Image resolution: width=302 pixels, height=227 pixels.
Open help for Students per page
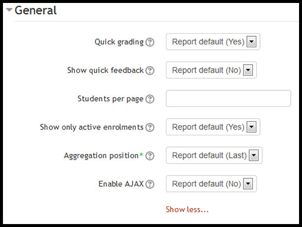150,99
